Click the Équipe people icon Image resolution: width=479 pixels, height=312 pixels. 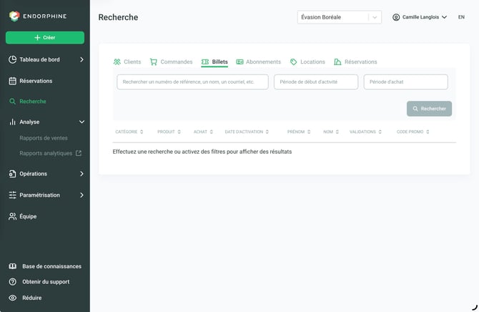(13, 217)
